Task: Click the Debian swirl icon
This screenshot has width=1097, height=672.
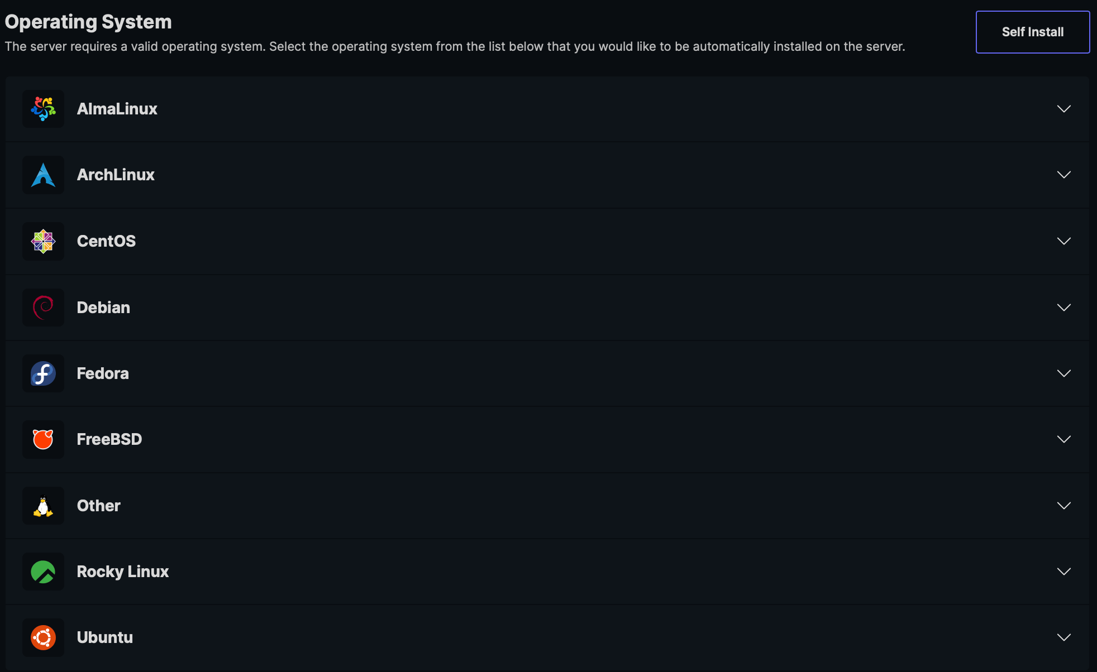Action: [43, 308]
